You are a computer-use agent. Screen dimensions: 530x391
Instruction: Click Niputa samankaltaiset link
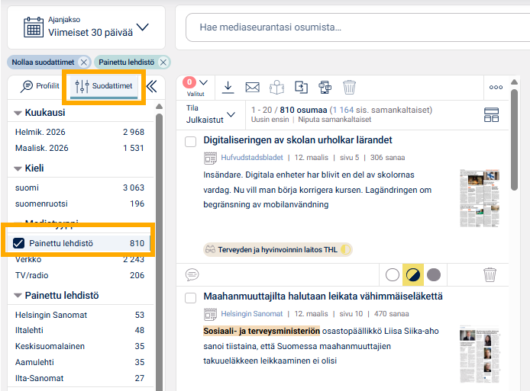[x=334, y=120]
